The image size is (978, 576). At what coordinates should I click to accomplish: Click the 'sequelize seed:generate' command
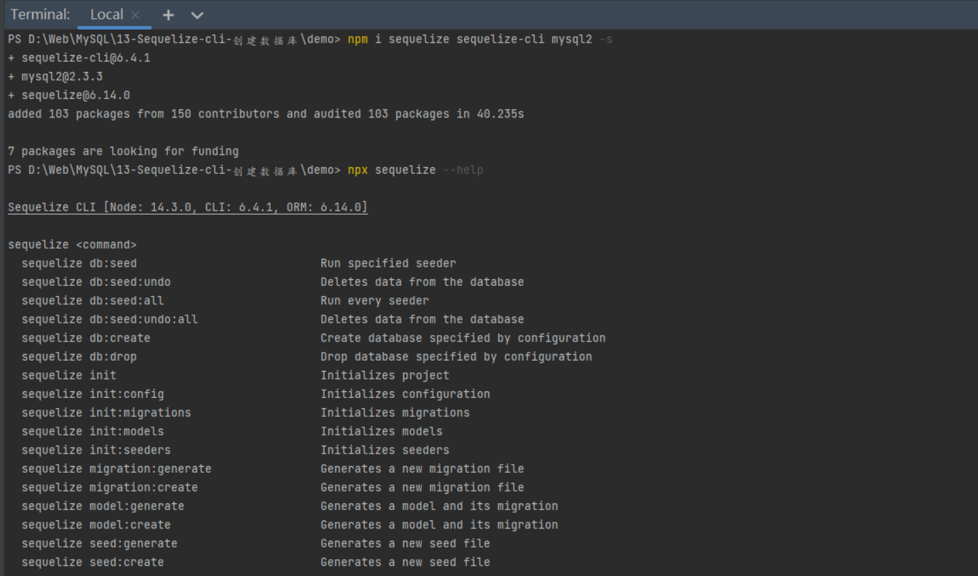(99, 543)
